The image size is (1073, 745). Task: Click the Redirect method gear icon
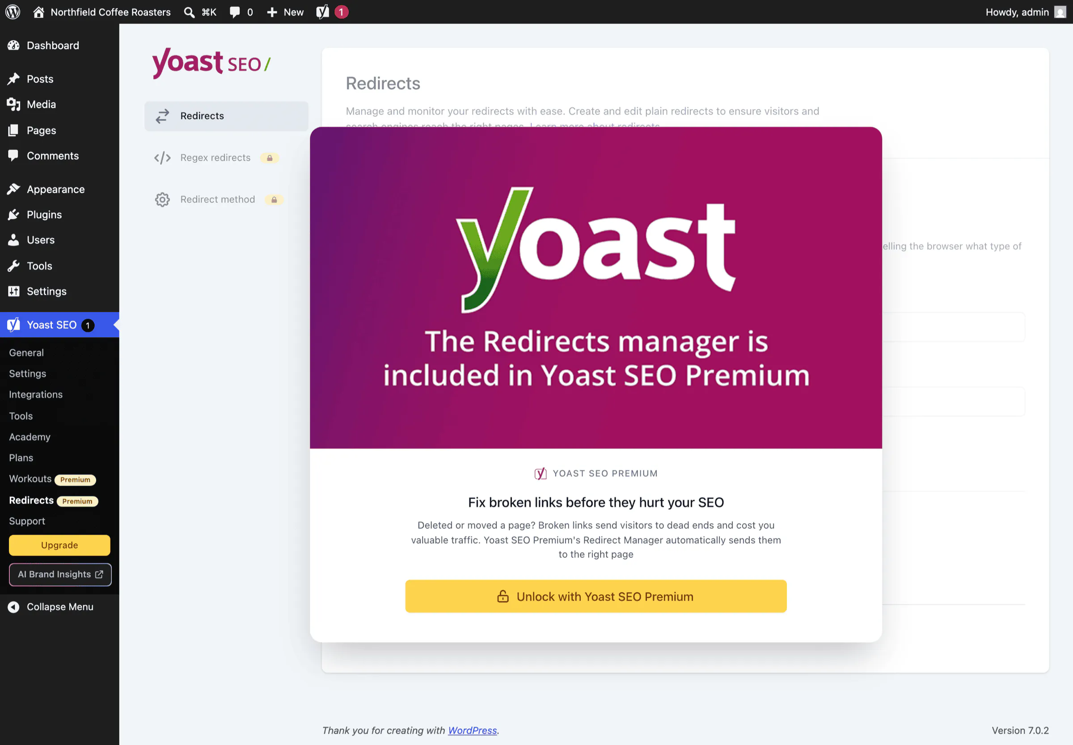(162, 200)
